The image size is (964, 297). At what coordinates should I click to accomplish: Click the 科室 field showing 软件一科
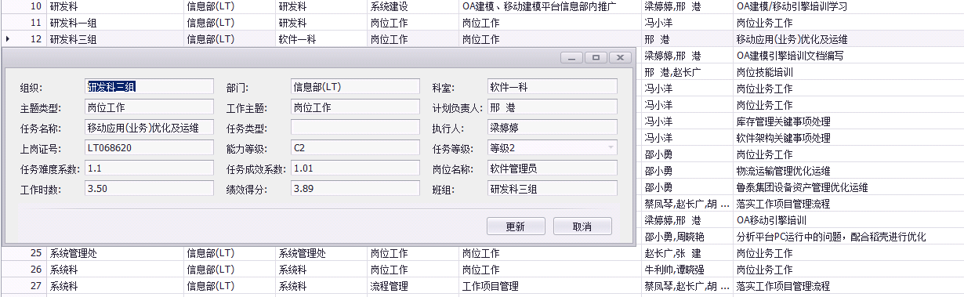[553, 86]
